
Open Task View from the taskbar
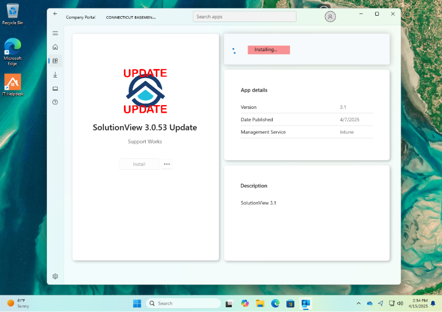tap(230, 303)
